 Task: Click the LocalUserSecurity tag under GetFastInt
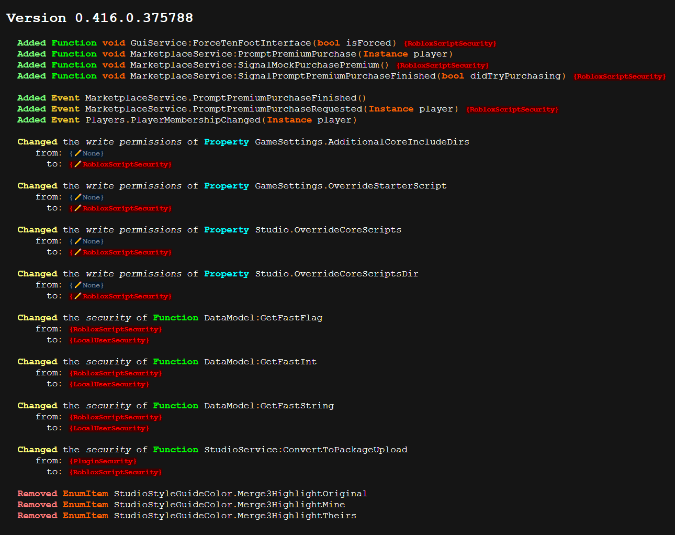pos(109,384)
